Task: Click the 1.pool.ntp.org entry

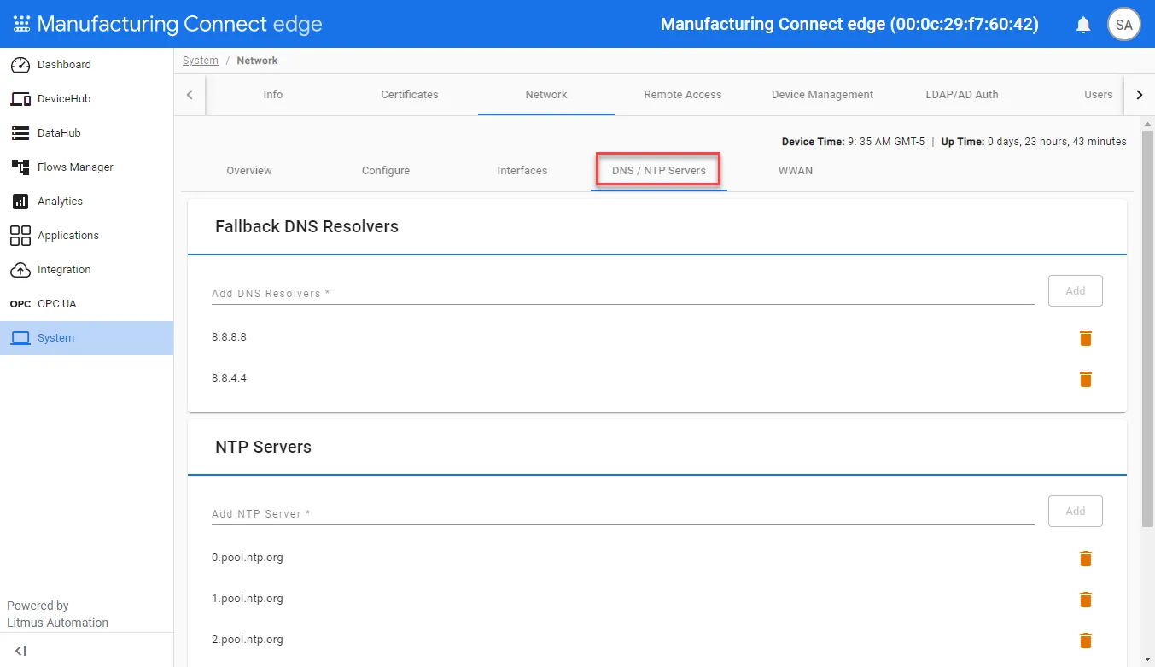Action: [248, 599]
